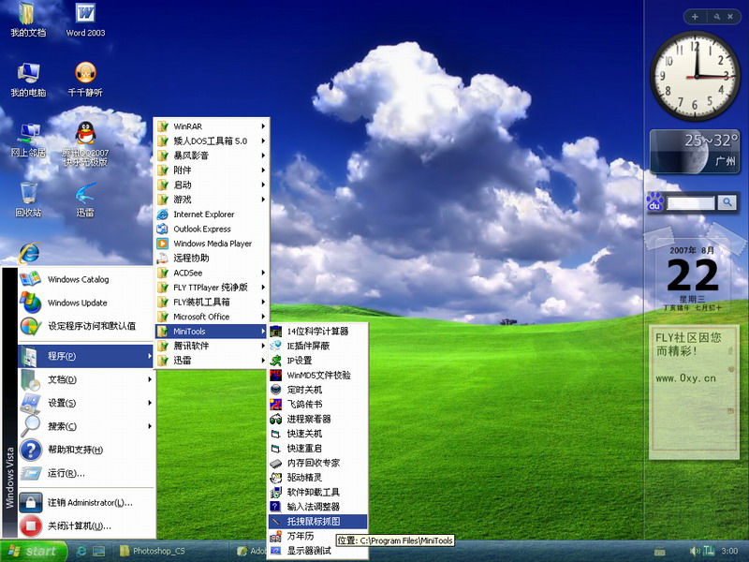Open the FLY装机工具箱 programs folder
Image resolution: width=749 pixels, height=562 pixels.
212,302
